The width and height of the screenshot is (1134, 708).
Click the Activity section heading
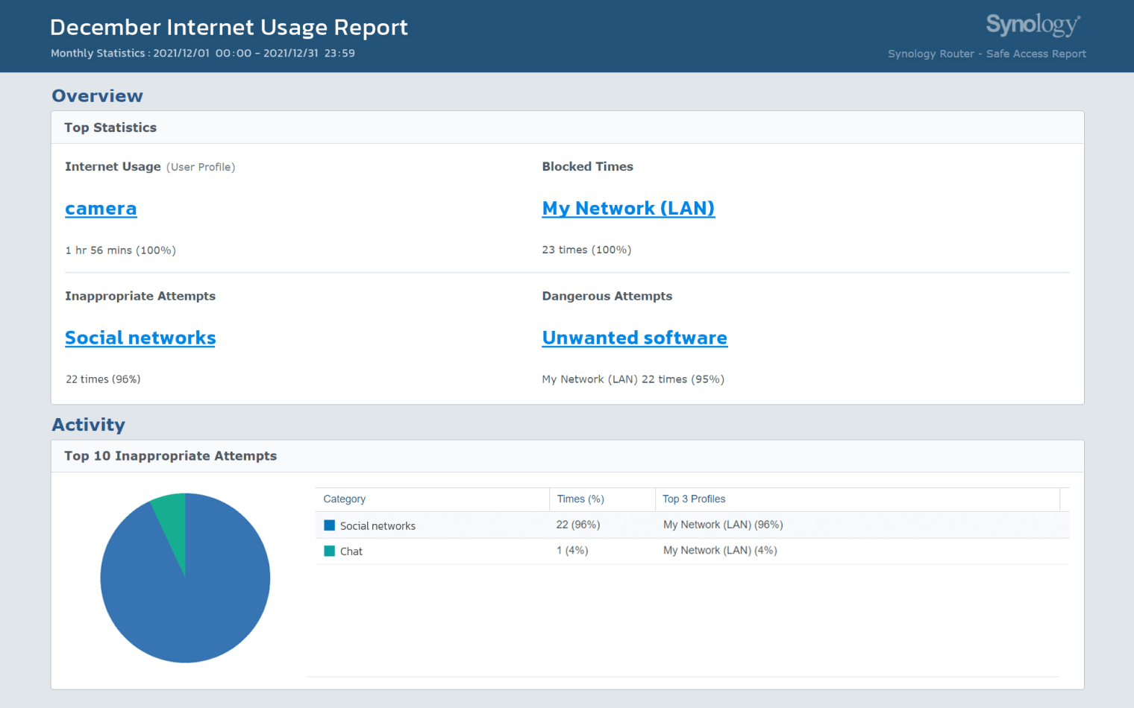(x=88, y=425)
